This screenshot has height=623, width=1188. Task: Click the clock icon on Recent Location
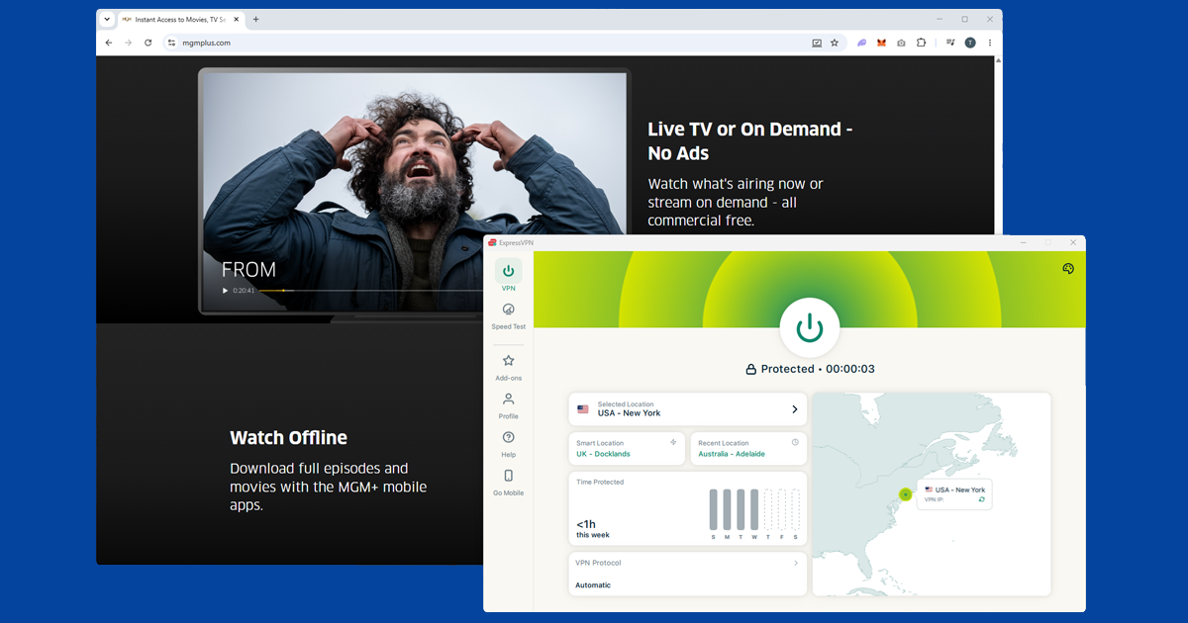pos(795,442)
